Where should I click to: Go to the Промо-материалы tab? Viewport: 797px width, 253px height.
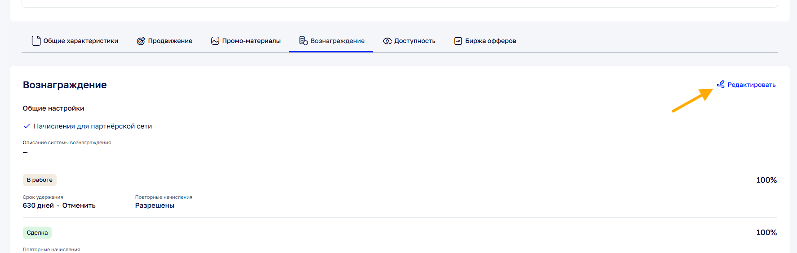(x=251, y=41)
